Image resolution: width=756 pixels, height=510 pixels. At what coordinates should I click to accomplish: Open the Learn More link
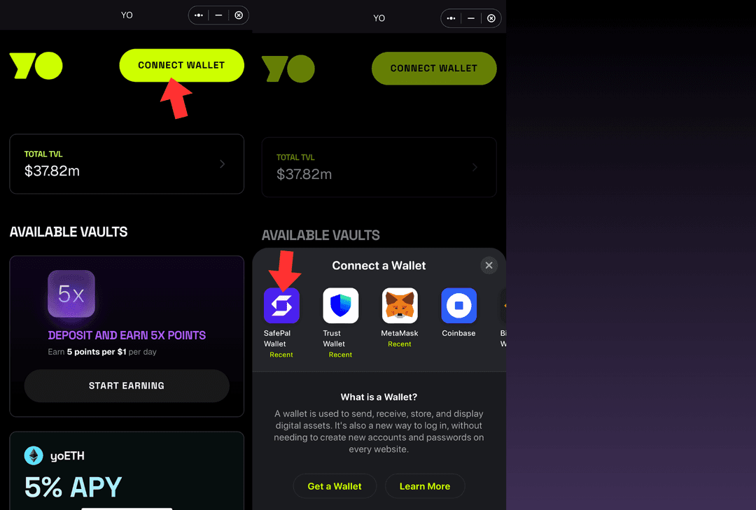[x=425, y=486]
